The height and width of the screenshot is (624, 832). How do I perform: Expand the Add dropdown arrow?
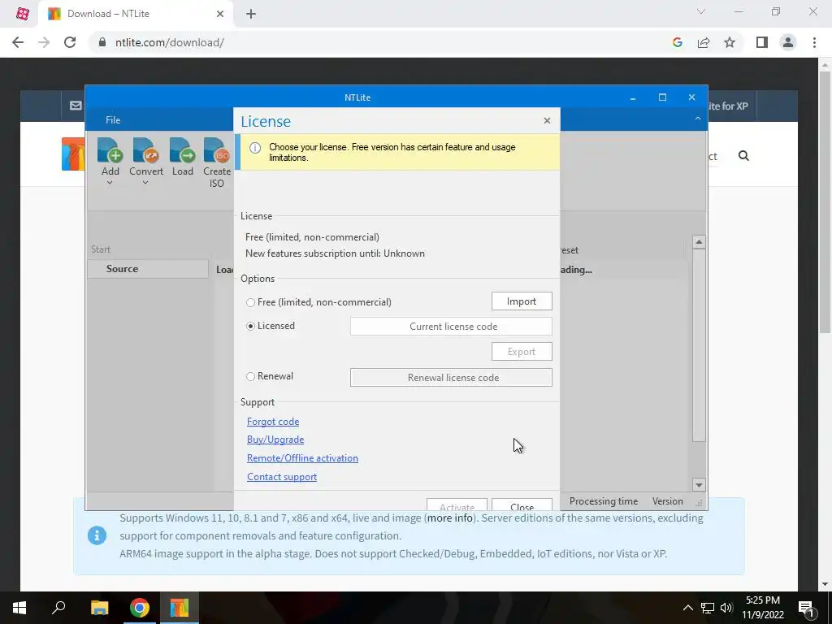click(110, 183)
